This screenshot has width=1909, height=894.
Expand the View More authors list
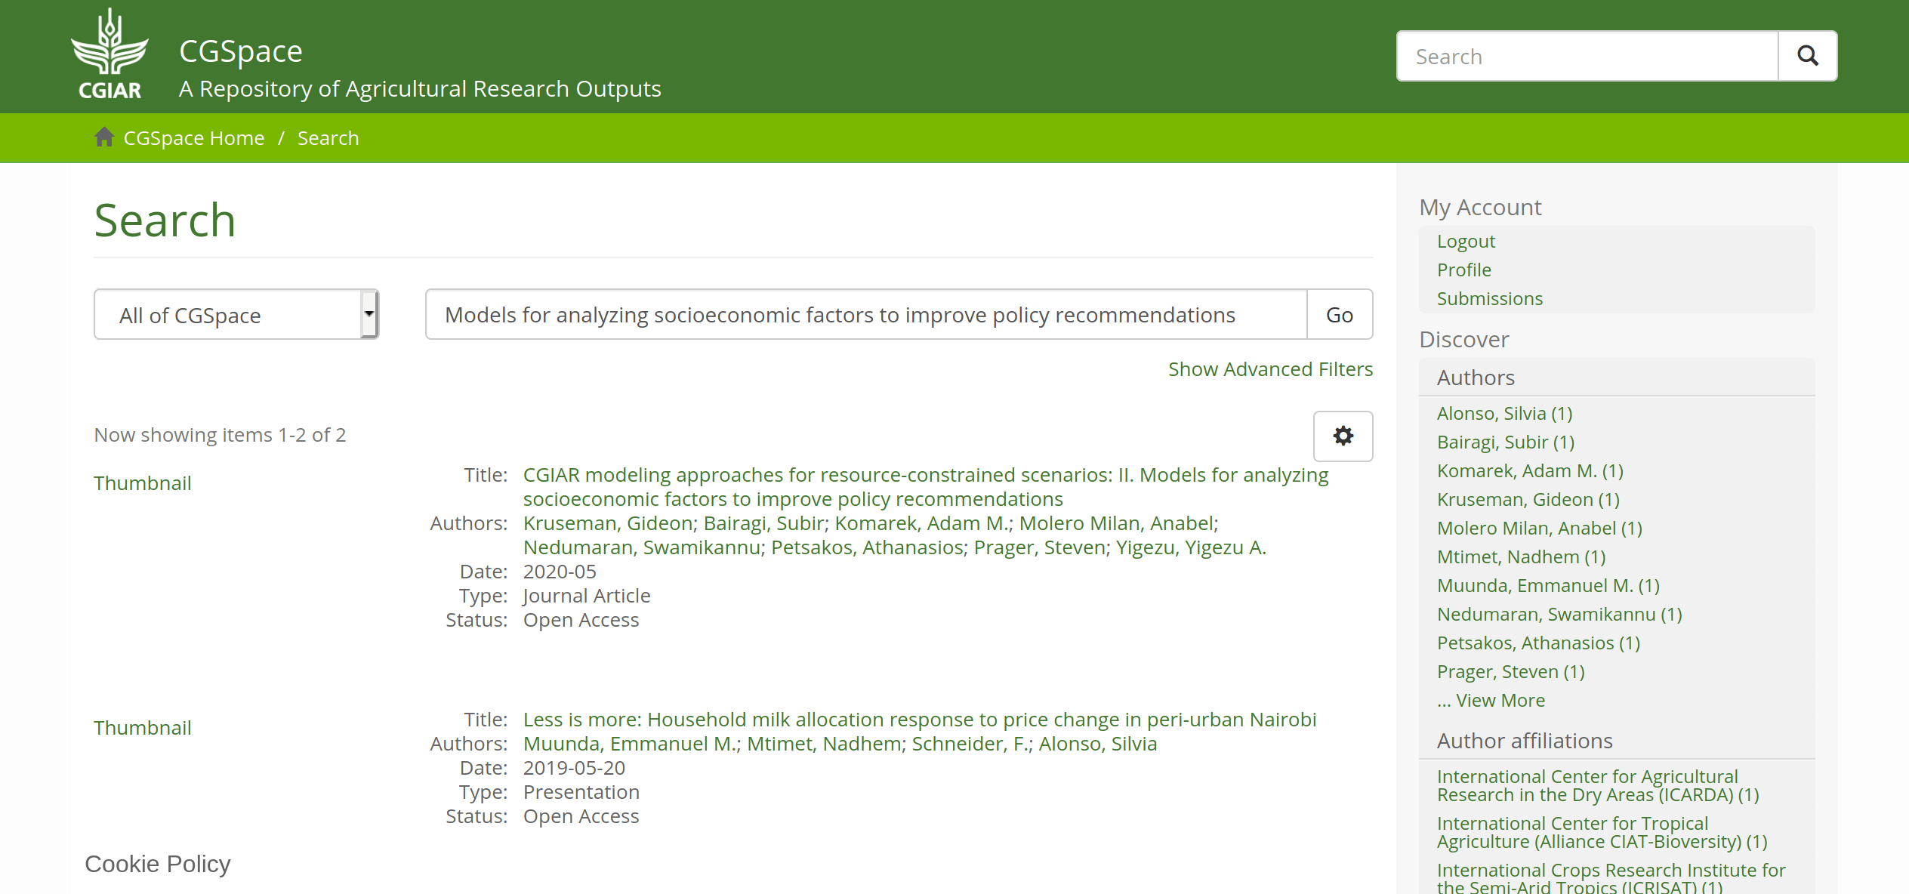[1490, 701]
